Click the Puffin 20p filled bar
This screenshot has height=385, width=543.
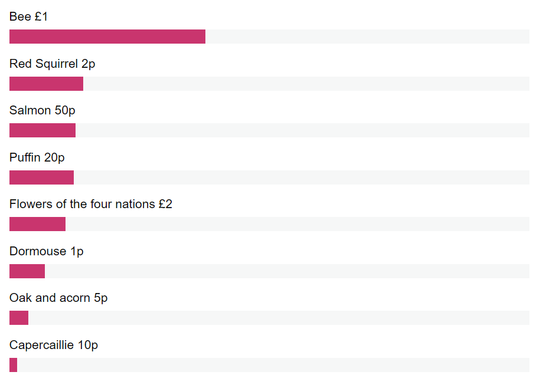41,177
